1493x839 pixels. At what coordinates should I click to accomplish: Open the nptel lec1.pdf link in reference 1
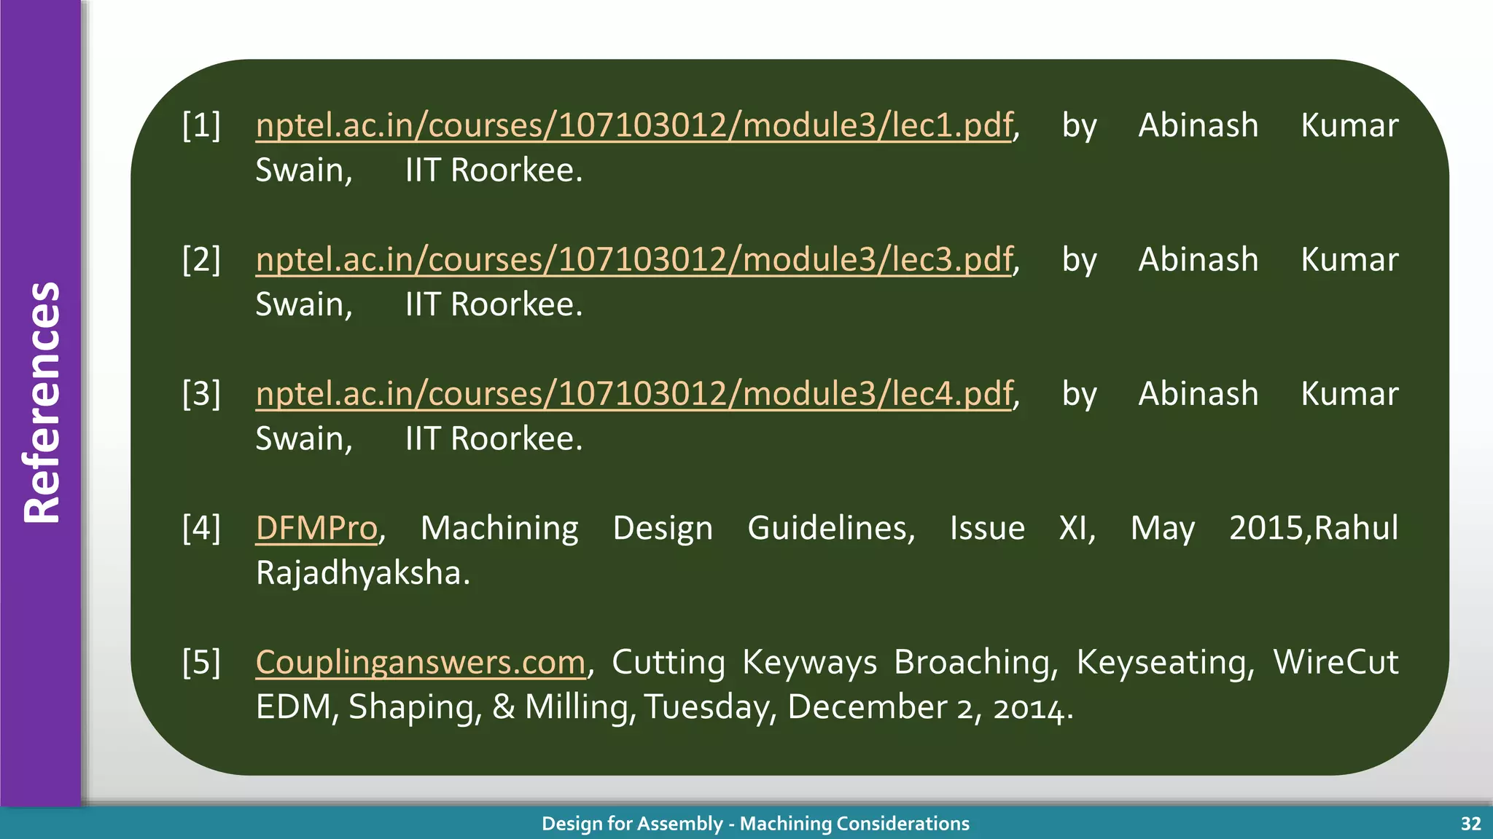634,126
